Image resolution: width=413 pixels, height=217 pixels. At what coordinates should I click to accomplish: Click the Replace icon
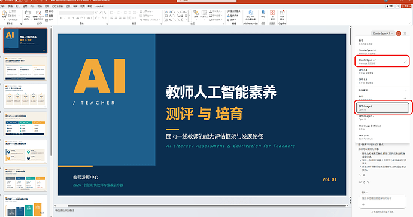click(229, 16)
